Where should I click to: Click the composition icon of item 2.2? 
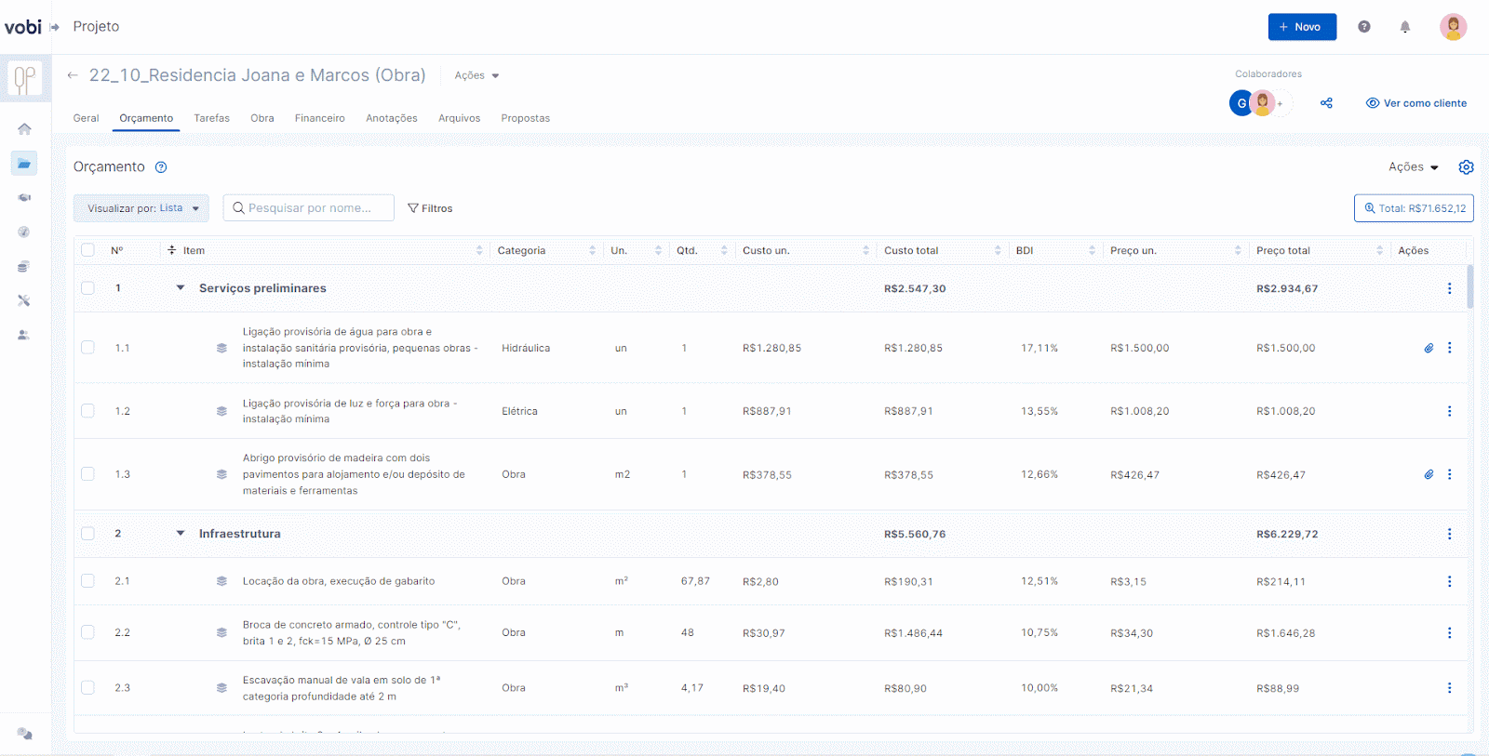click(221, 632)
